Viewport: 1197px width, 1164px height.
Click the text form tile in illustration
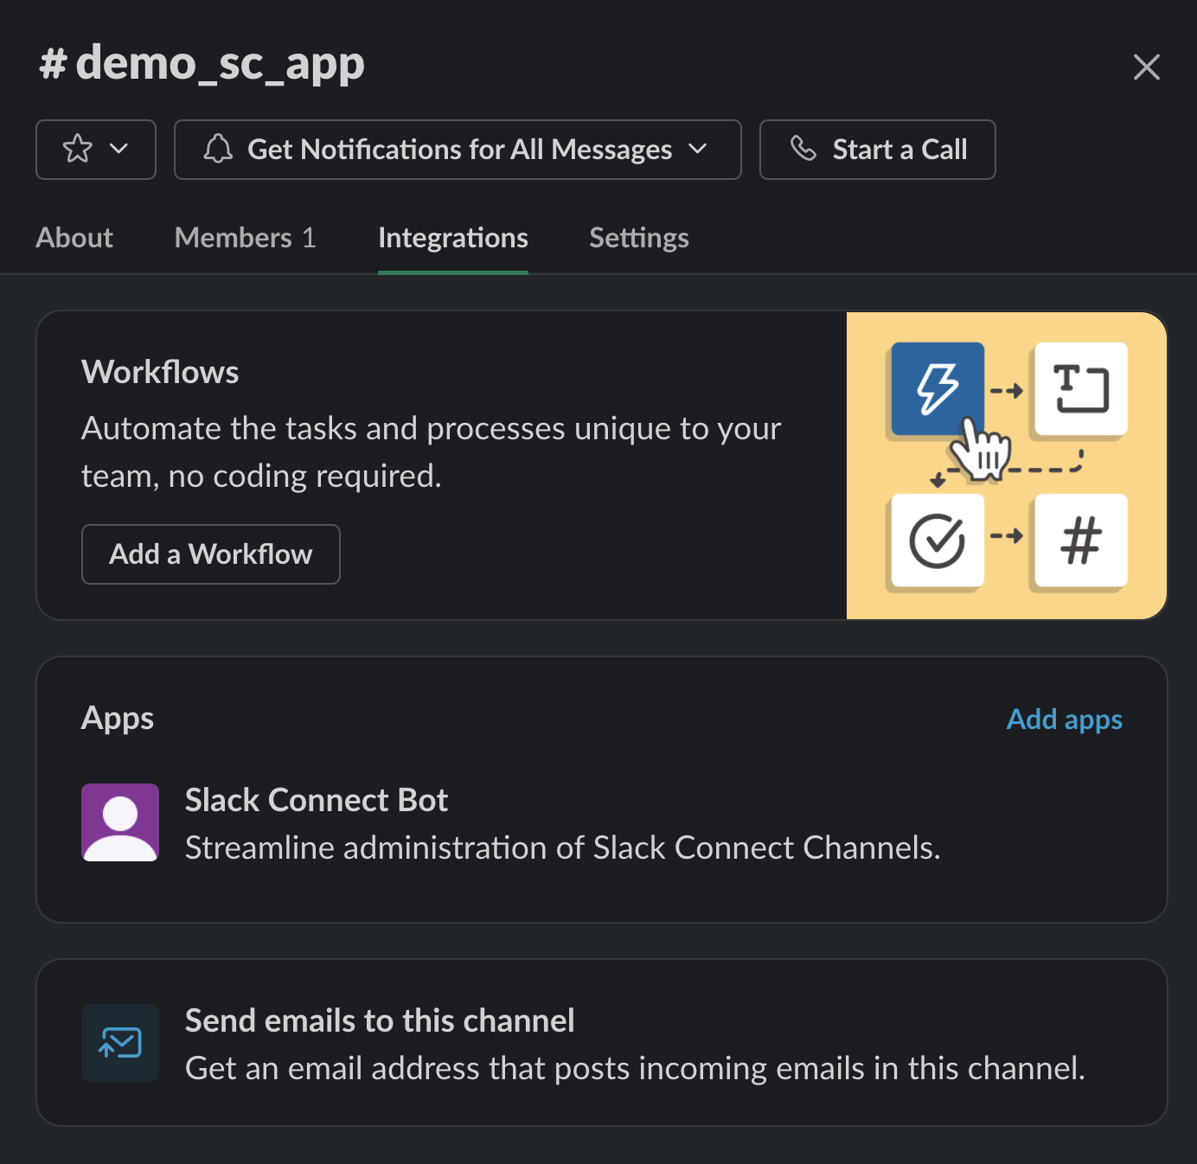point(1081,388)
